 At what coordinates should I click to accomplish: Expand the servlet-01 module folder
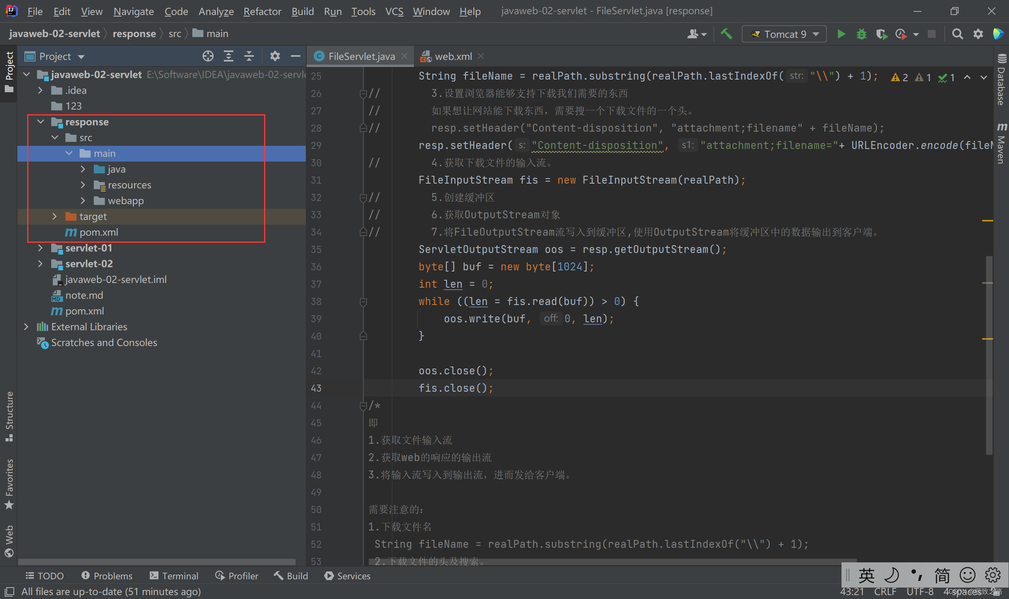[41, 248]
